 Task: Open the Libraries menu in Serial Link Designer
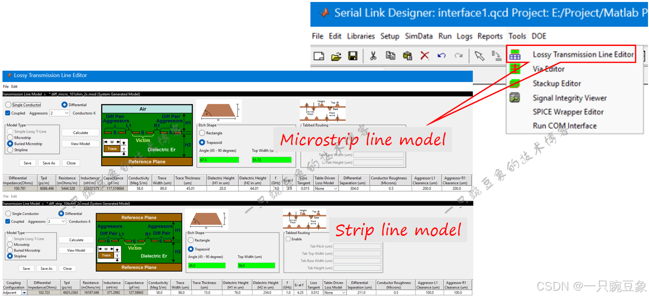361,36
